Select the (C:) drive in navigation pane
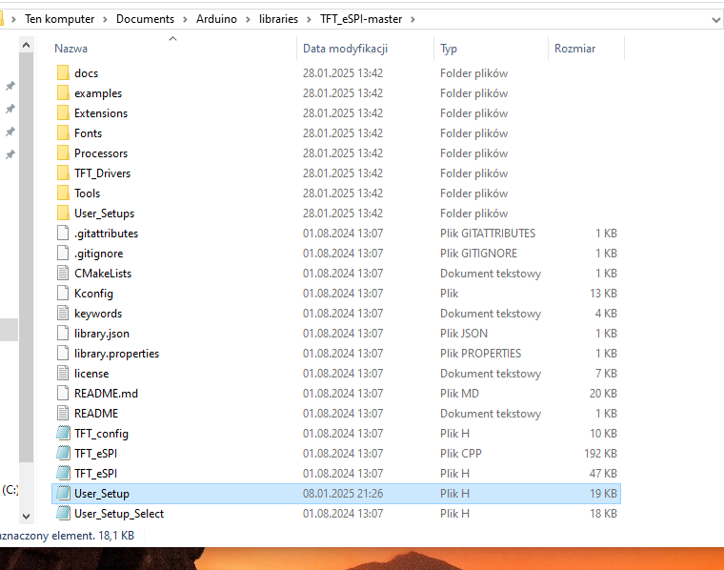The image size is (724, 570). [10, 490]
